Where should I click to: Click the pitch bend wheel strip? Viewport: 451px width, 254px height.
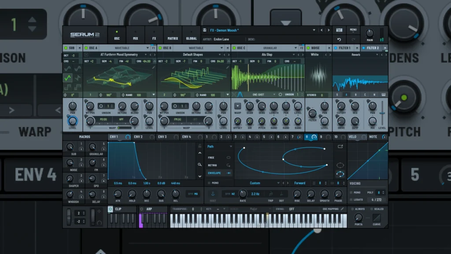69,217
